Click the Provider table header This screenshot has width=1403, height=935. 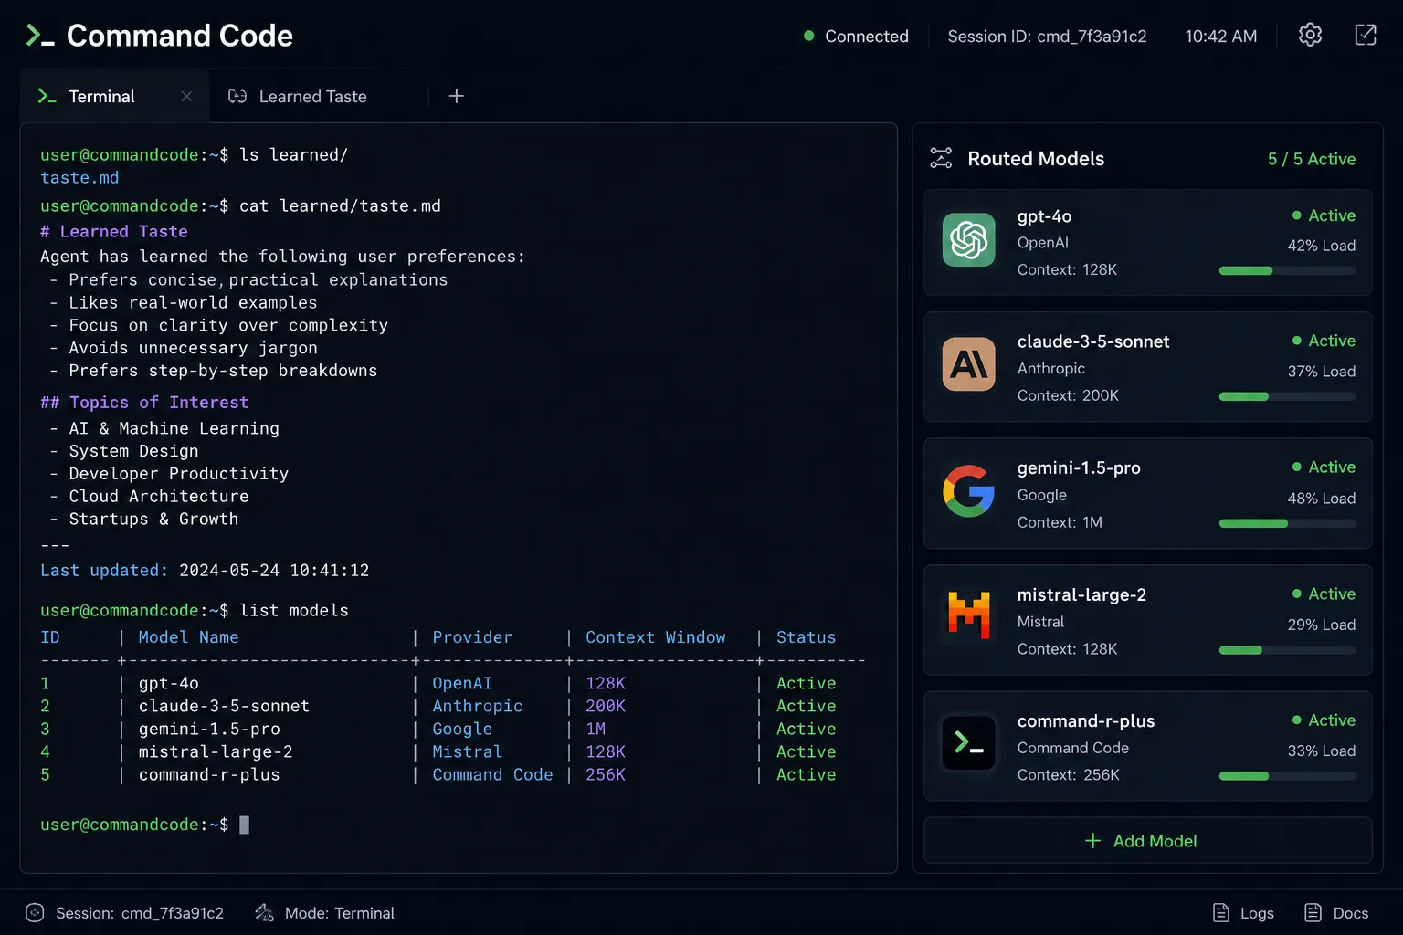(x=472, y=637)
